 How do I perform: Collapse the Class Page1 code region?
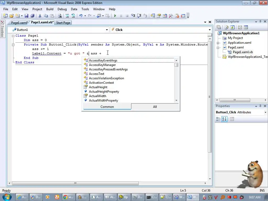coord(13,36)
